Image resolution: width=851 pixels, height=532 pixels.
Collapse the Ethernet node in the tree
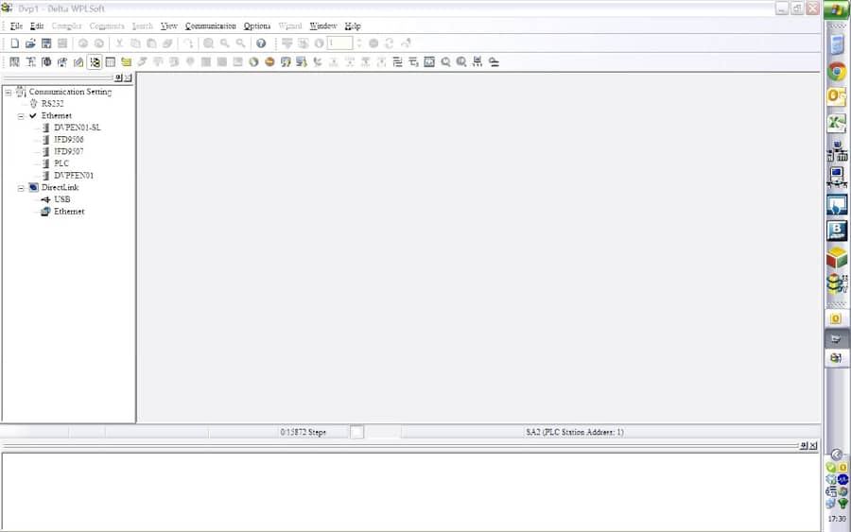(x=21, y=116)
